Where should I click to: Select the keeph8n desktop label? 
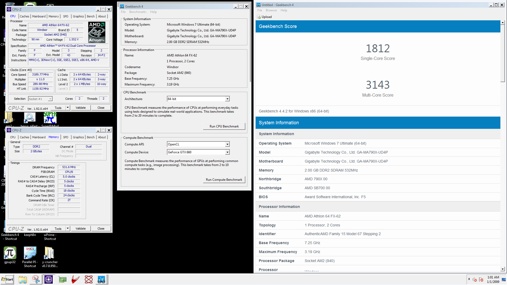point(30,235)
